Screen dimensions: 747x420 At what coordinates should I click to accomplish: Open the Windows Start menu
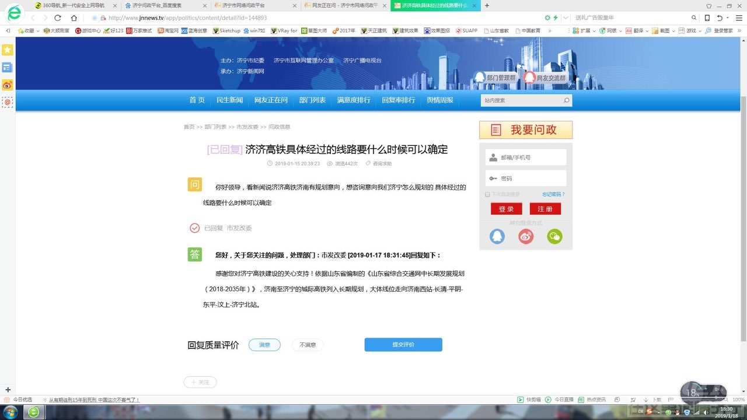click(x=11, y=412)
